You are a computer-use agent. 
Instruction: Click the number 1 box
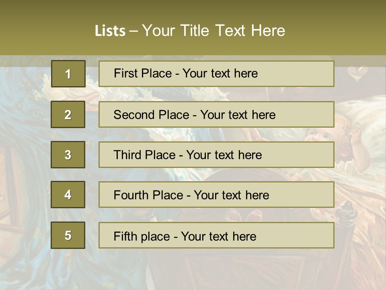tap(68, 74)
